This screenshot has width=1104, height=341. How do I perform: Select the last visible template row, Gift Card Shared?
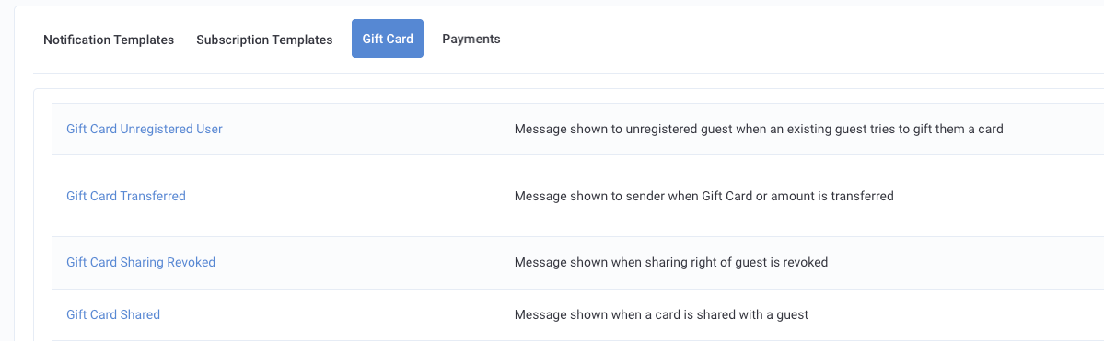[x=578, y=315]
